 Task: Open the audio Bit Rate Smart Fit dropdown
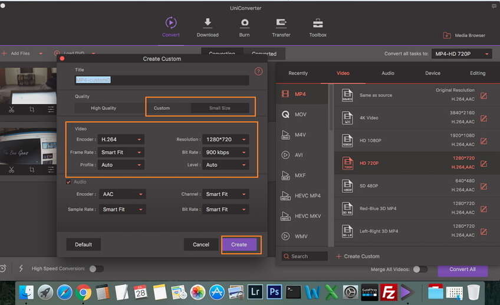point(226,209)
